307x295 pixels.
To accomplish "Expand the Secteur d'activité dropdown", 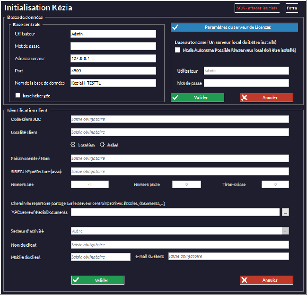I will pos(285,231).
